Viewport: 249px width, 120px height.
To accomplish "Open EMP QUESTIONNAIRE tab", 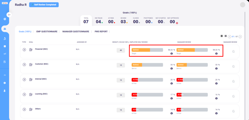I will click(x=47, y=32).
